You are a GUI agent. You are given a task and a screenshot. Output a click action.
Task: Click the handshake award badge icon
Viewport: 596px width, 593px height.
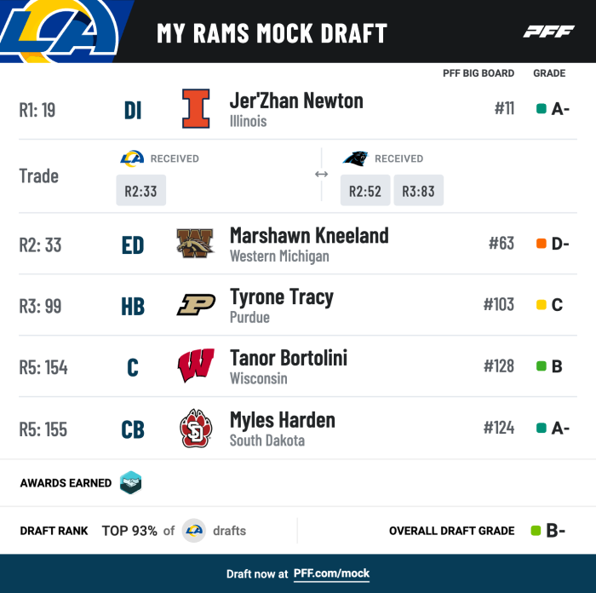(130, 483)
